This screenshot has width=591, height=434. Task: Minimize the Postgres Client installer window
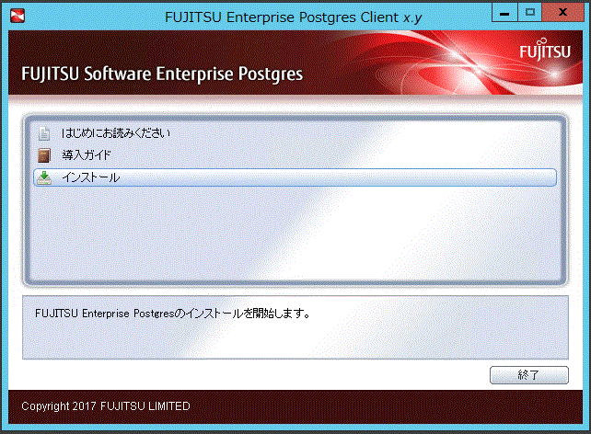click(x=504, y=13)
